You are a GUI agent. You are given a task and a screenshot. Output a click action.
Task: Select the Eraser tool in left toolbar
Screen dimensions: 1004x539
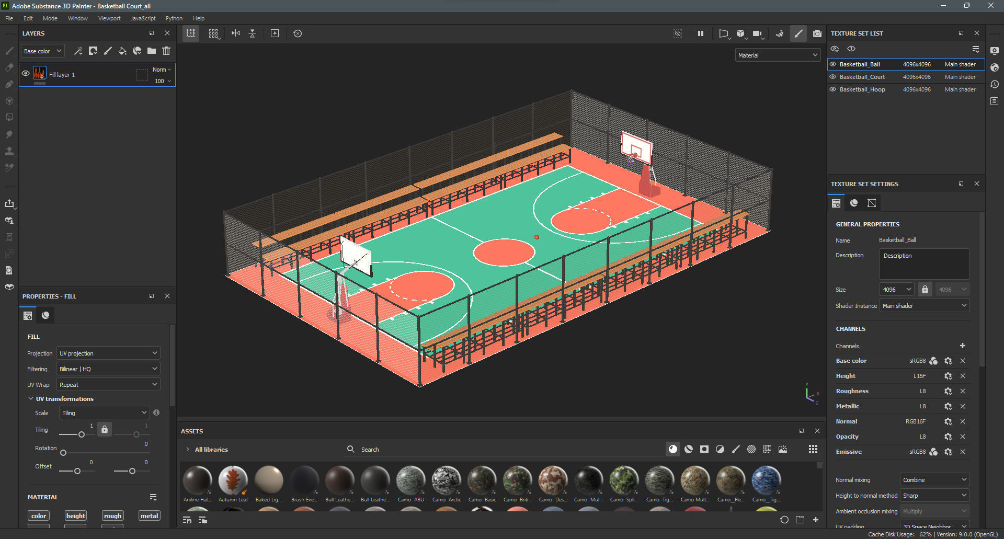[x=9, y=67]
